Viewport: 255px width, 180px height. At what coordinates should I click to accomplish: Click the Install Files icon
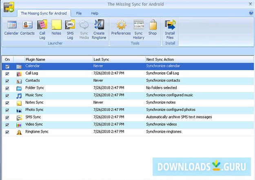point(170,27)
